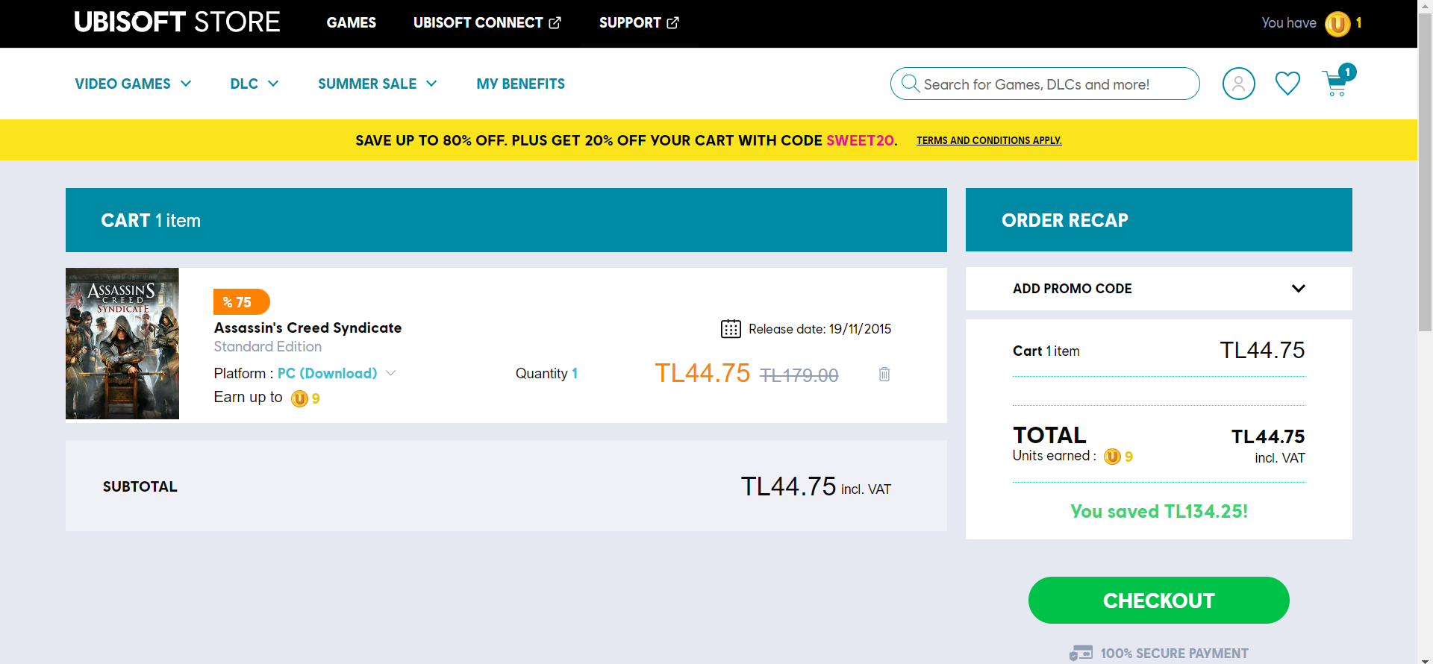Screen dimensions: 1433x664
Task: Go to the Ubisoft Store home logo
Action: tap(177, 22)
